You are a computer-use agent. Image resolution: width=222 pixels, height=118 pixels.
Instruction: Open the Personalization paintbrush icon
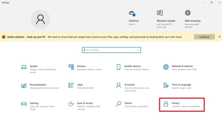pos(24,86)
